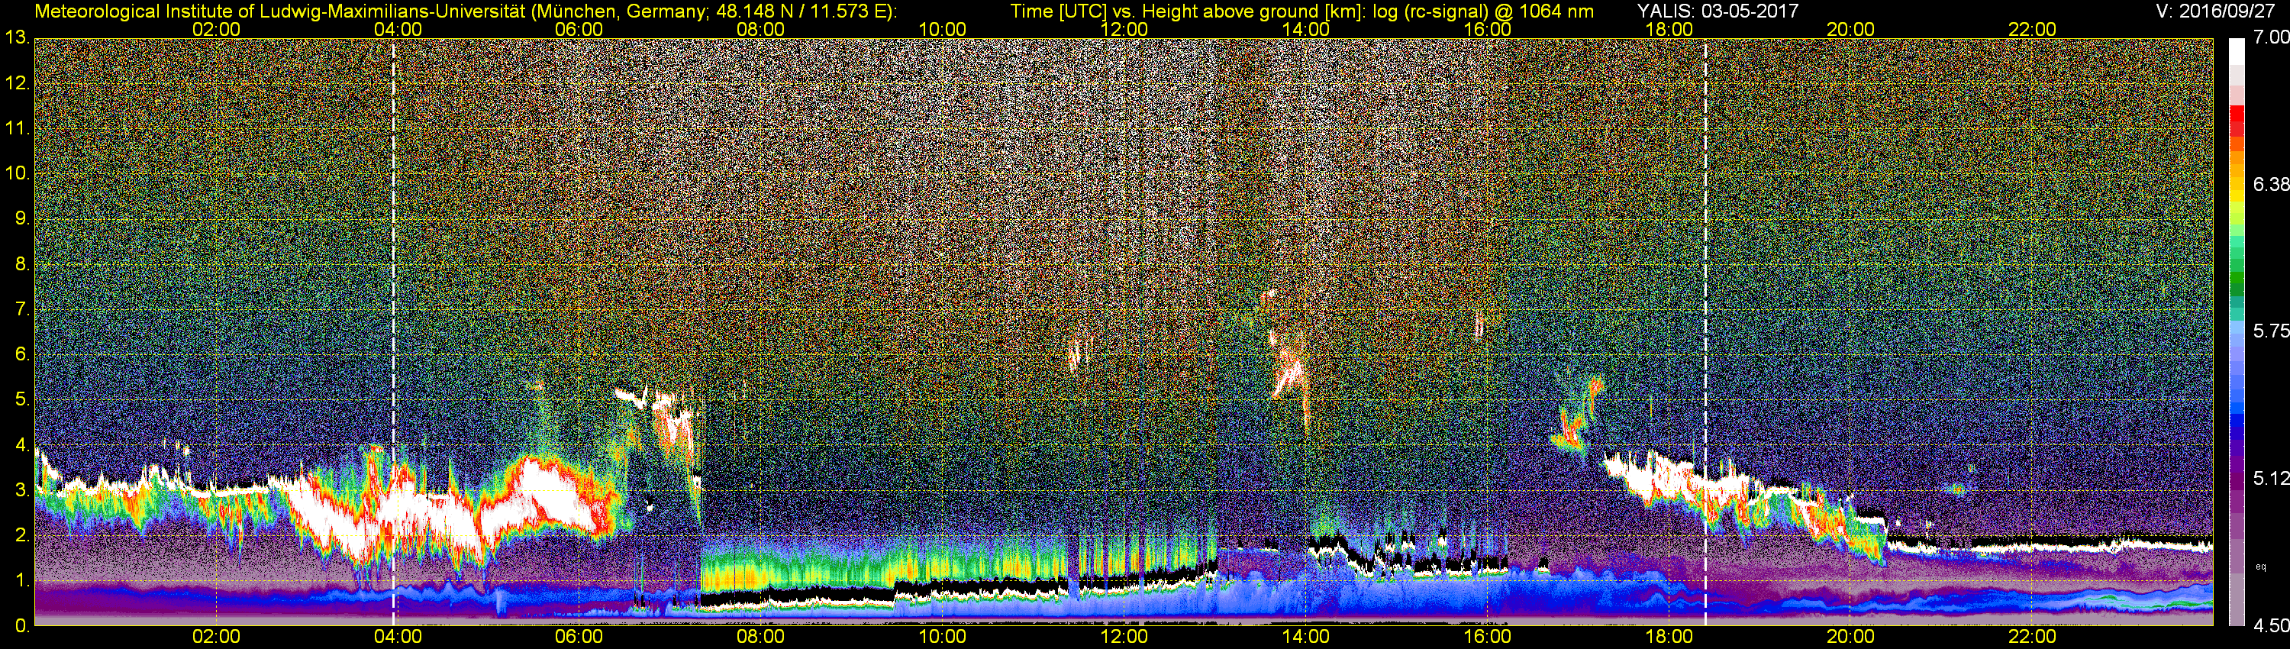Image resolution: width=2290 pixels, height=649 pixels.
Task: Click the '02:00' label on the bottom time axis
Action: pyautogui.click(x=216, y=638)
